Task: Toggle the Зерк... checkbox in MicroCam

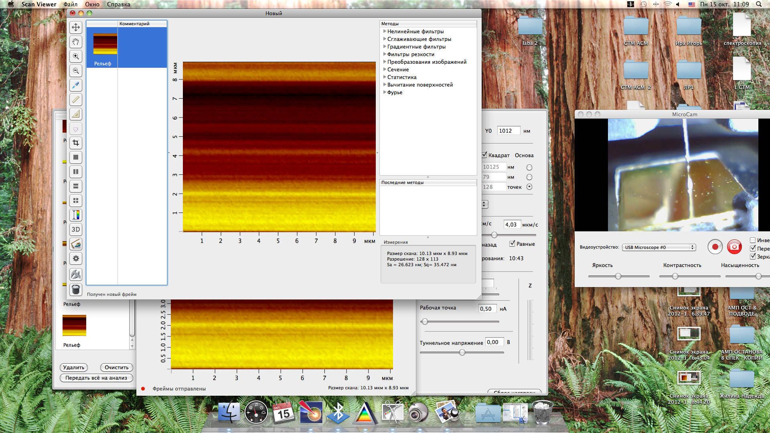Action: tap(753, 256)
